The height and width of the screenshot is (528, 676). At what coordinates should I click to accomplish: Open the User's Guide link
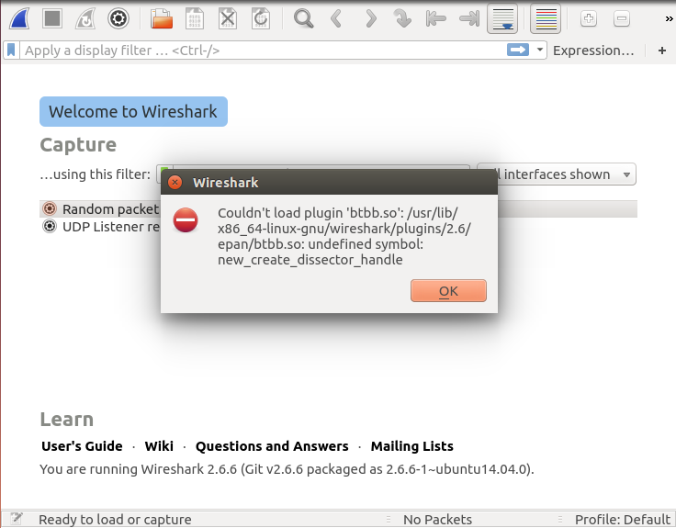(x=82, y=446)
